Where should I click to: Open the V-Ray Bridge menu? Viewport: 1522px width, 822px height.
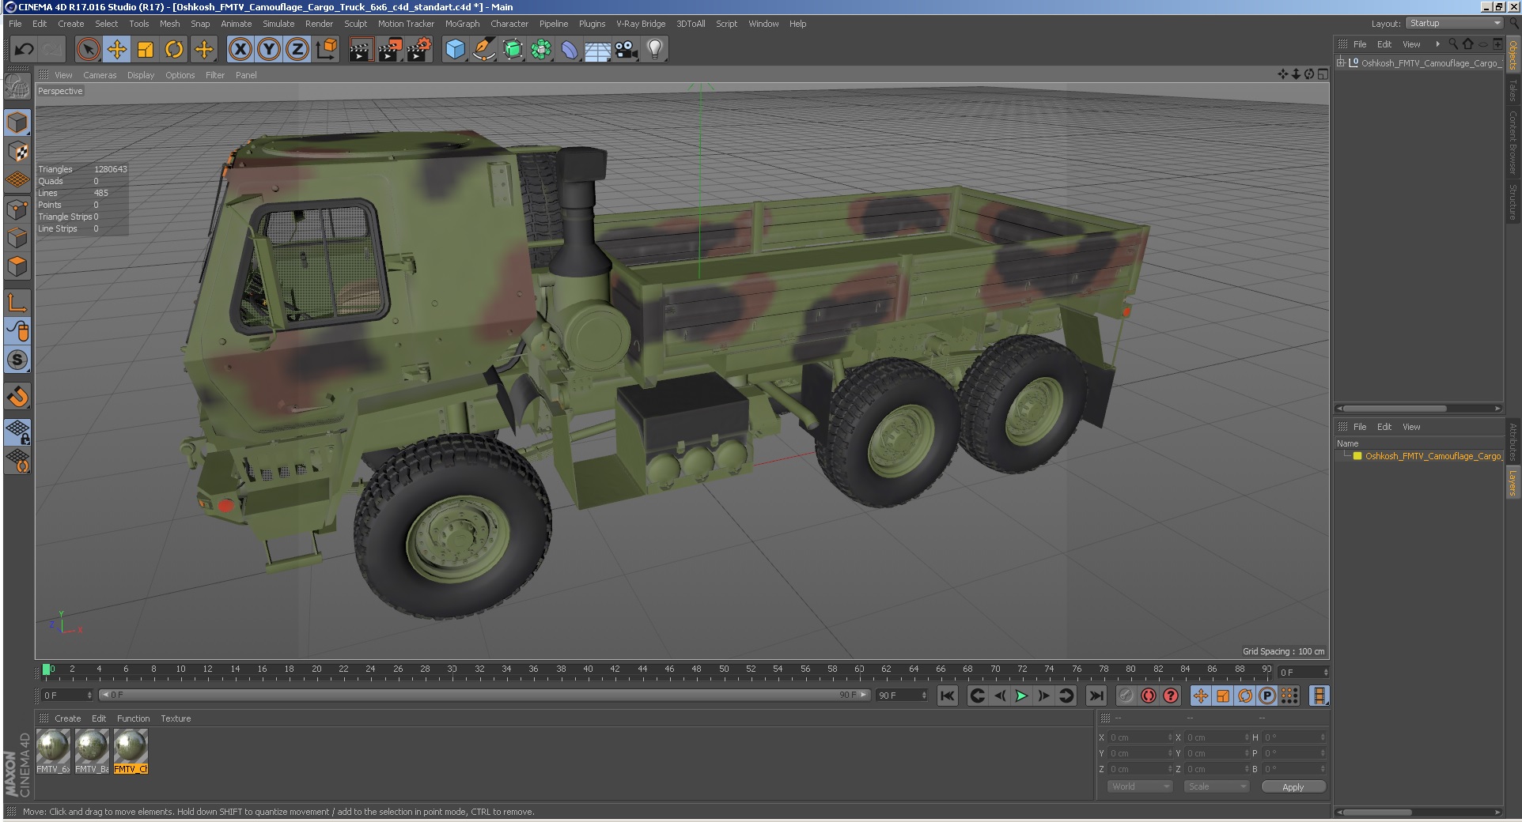(641, 24)
